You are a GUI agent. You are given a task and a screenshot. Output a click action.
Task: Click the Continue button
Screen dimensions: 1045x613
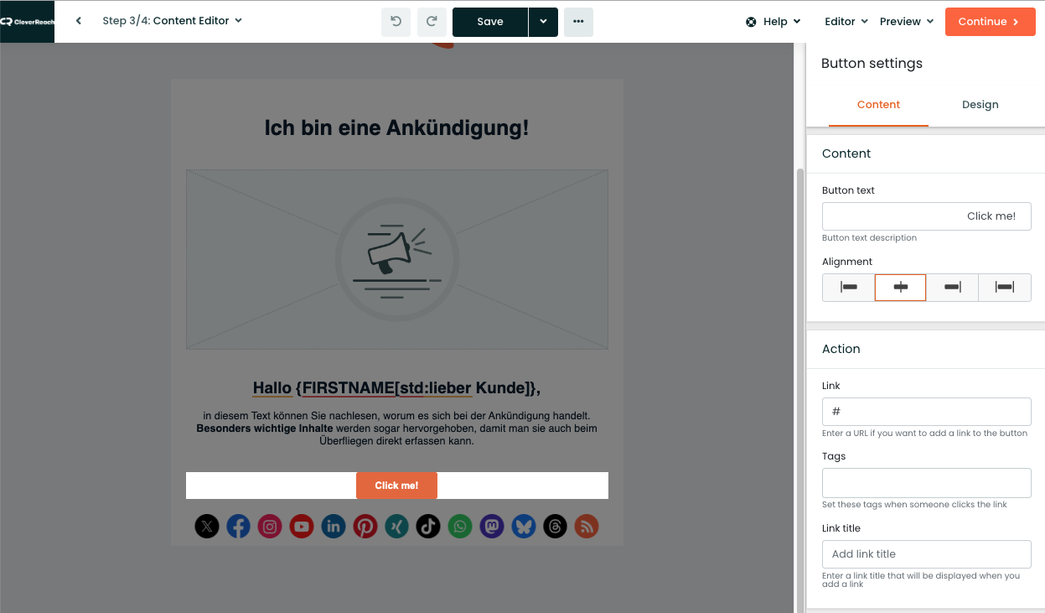990,22
